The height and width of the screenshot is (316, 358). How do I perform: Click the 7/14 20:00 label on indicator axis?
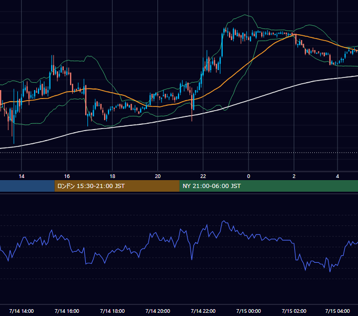[158, 311]
